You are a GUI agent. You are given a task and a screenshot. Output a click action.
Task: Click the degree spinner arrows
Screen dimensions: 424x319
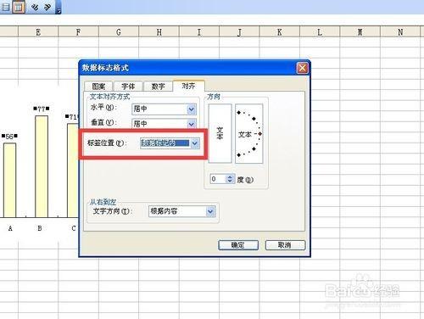(x=230, y=179)
